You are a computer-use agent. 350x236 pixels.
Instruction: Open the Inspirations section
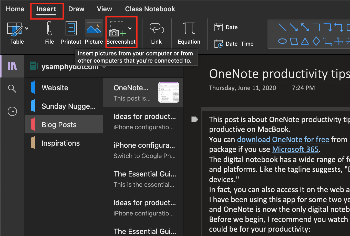pyautogui.click(x=64, y=143)
